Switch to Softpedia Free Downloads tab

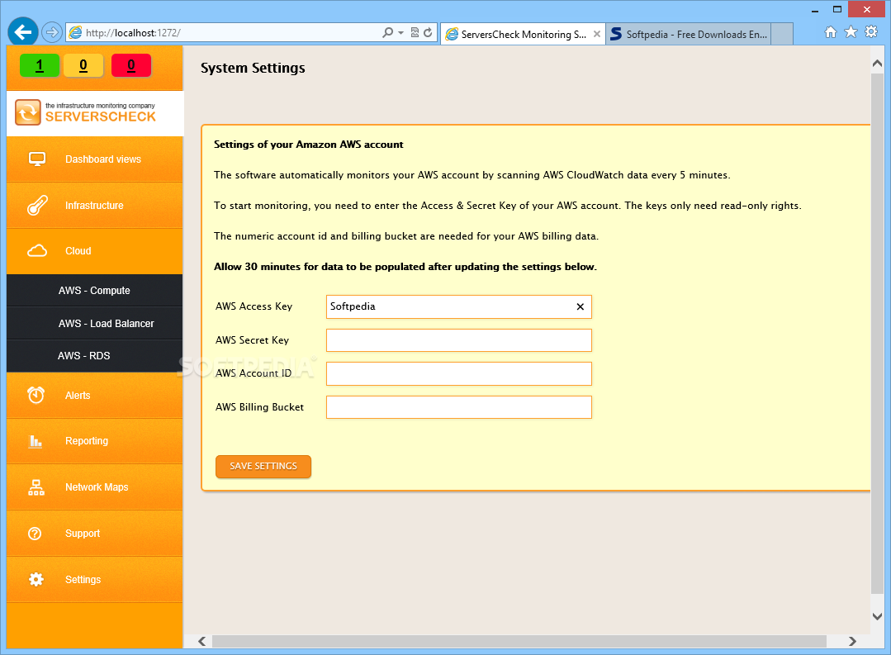[688, 34]
